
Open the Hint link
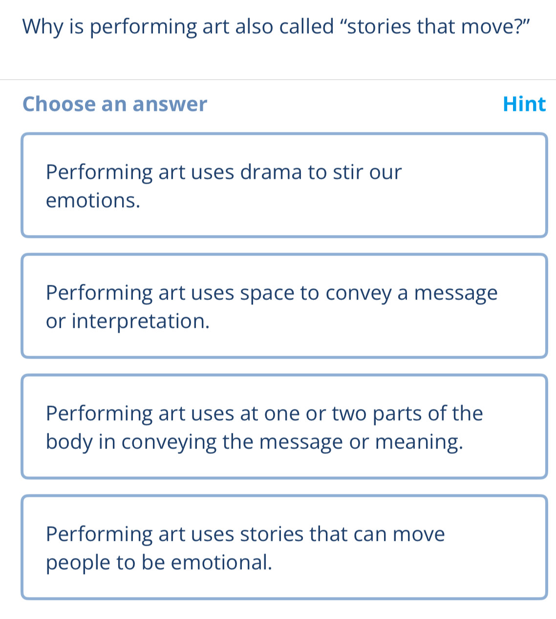(x=524, y=104)
